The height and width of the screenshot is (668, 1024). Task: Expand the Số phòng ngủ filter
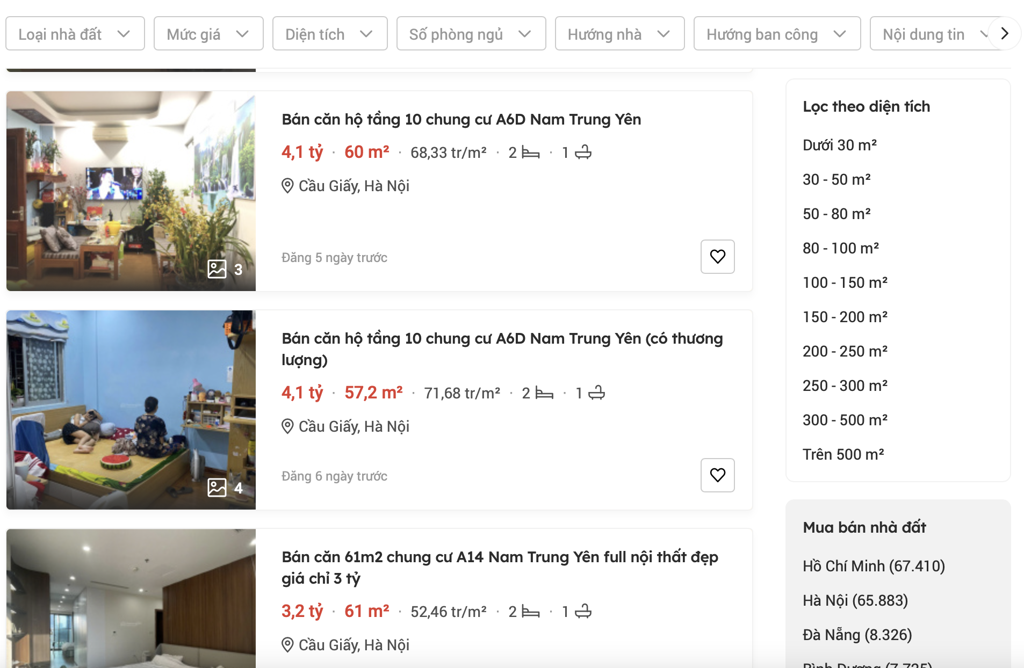[x=471, y=34]
